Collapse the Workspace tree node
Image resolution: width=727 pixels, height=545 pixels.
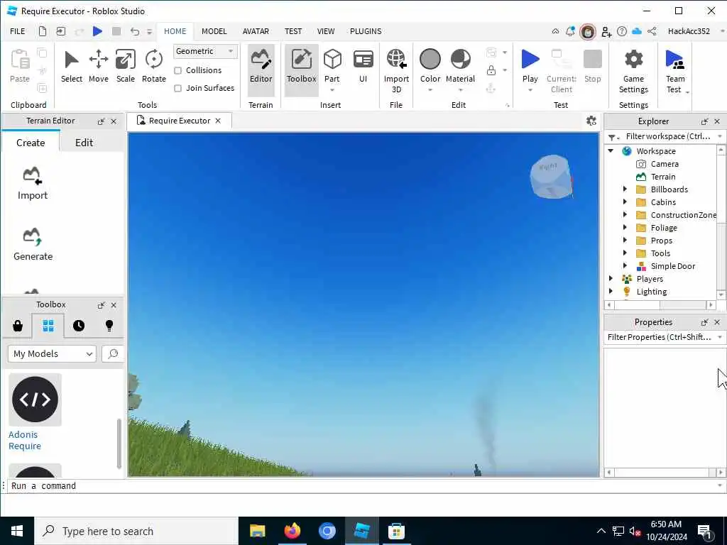tap(611, 150)
